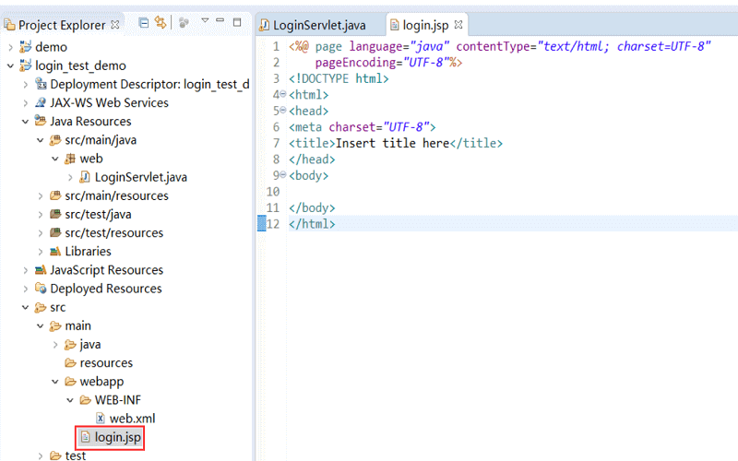Expand LoginServlet.java tree node
This screenshot has width=738, height=461.
pos(70,177)
